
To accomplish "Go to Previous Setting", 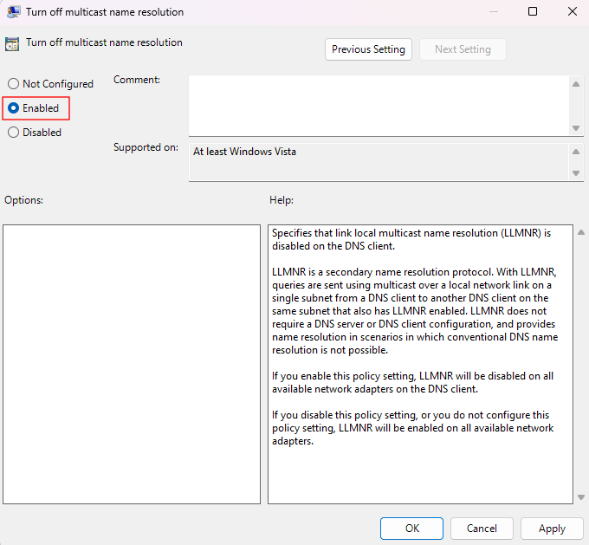I will 368,49.
